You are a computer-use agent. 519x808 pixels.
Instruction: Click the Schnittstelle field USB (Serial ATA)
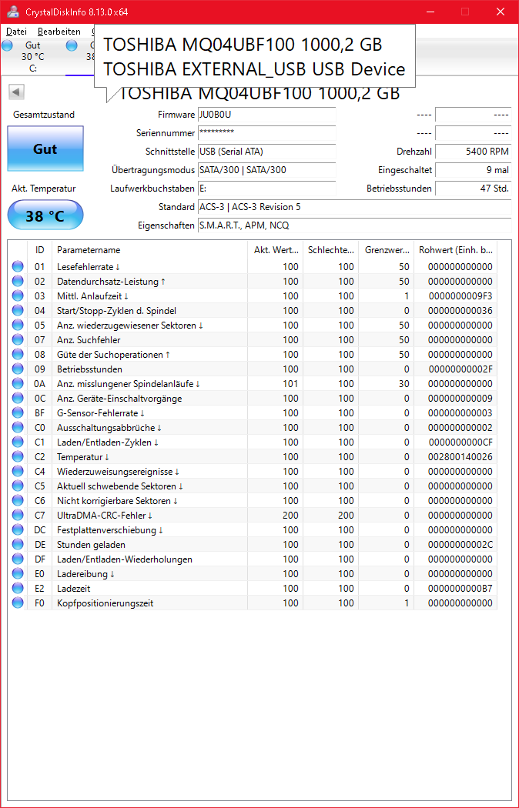click(x=266, y=152)
